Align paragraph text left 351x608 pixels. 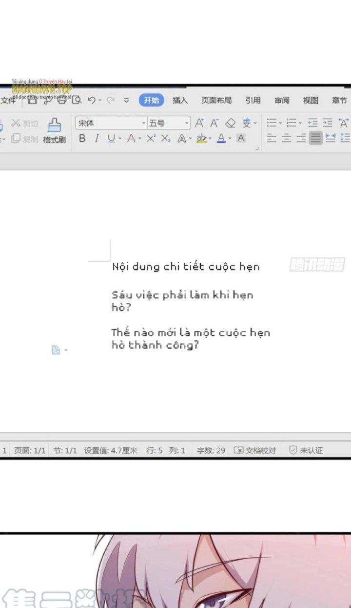[x=272, y=138]
